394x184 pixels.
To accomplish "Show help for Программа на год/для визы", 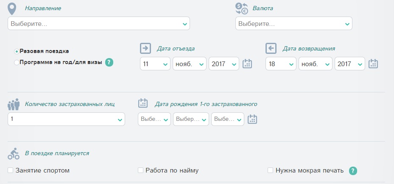I will (x=109, y=62).
